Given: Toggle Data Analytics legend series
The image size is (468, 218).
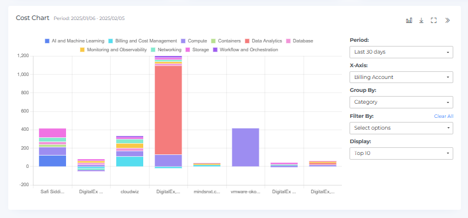Looking at the screenshot, I should pos(263,41).
